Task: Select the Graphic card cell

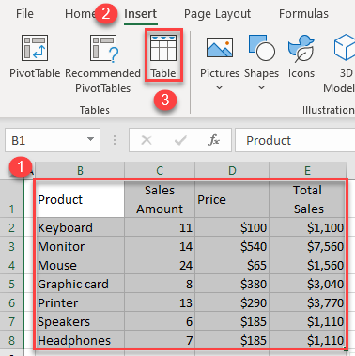Action: [x=80, y=284]
